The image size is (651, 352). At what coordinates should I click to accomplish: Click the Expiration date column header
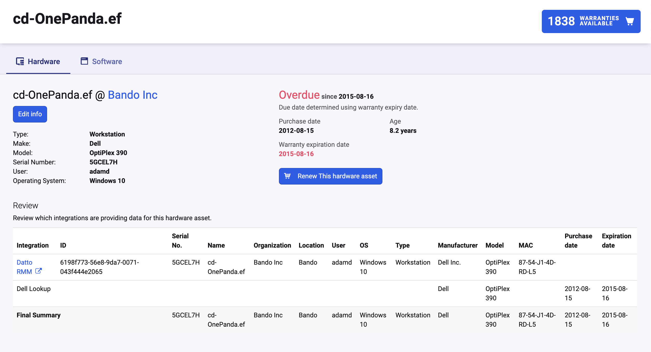(x=616, y=241)
